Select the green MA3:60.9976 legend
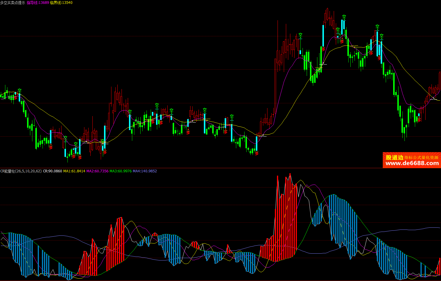 click(121, 171)
